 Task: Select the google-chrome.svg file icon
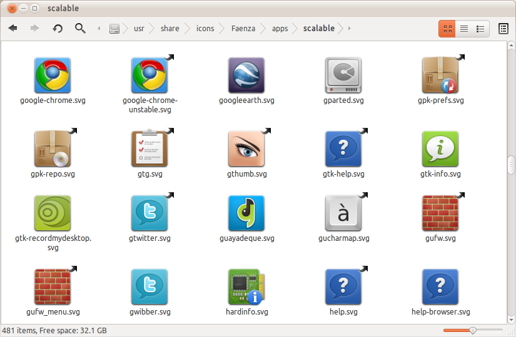pos(53,76)
